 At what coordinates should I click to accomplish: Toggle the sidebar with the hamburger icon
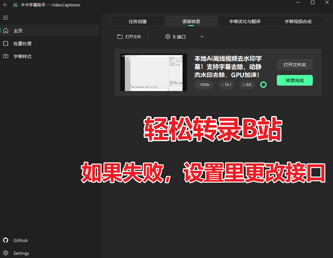coord(5,18)
